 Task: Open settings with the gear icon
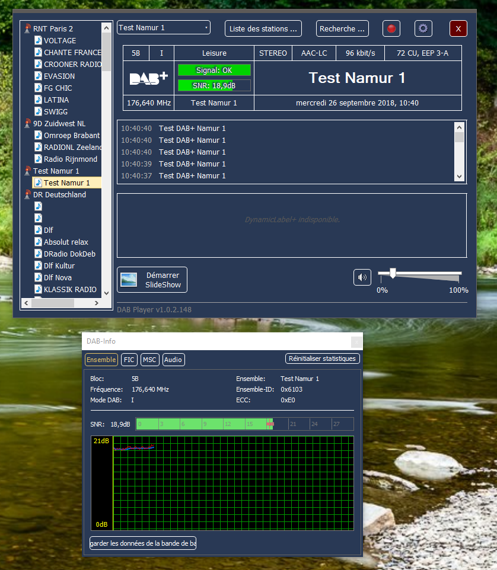click(x=423, y=28)
